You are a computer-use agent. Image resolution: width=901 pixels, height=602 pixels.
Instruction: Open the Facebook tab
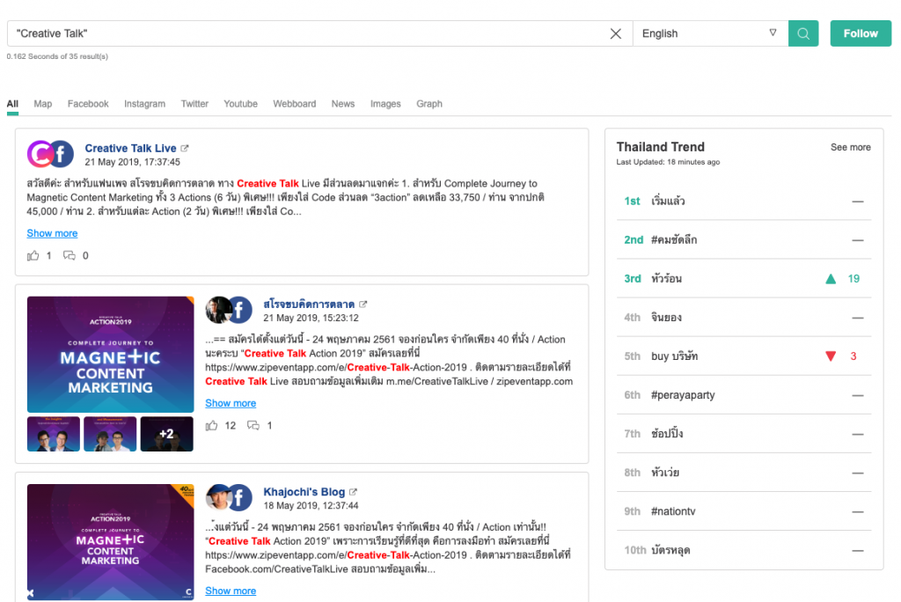pyautogui.click(x=88, y=104)
